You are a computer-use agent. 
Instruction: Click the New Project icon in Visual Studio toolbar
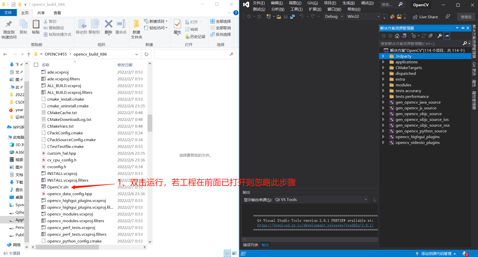tap(268, 17)
